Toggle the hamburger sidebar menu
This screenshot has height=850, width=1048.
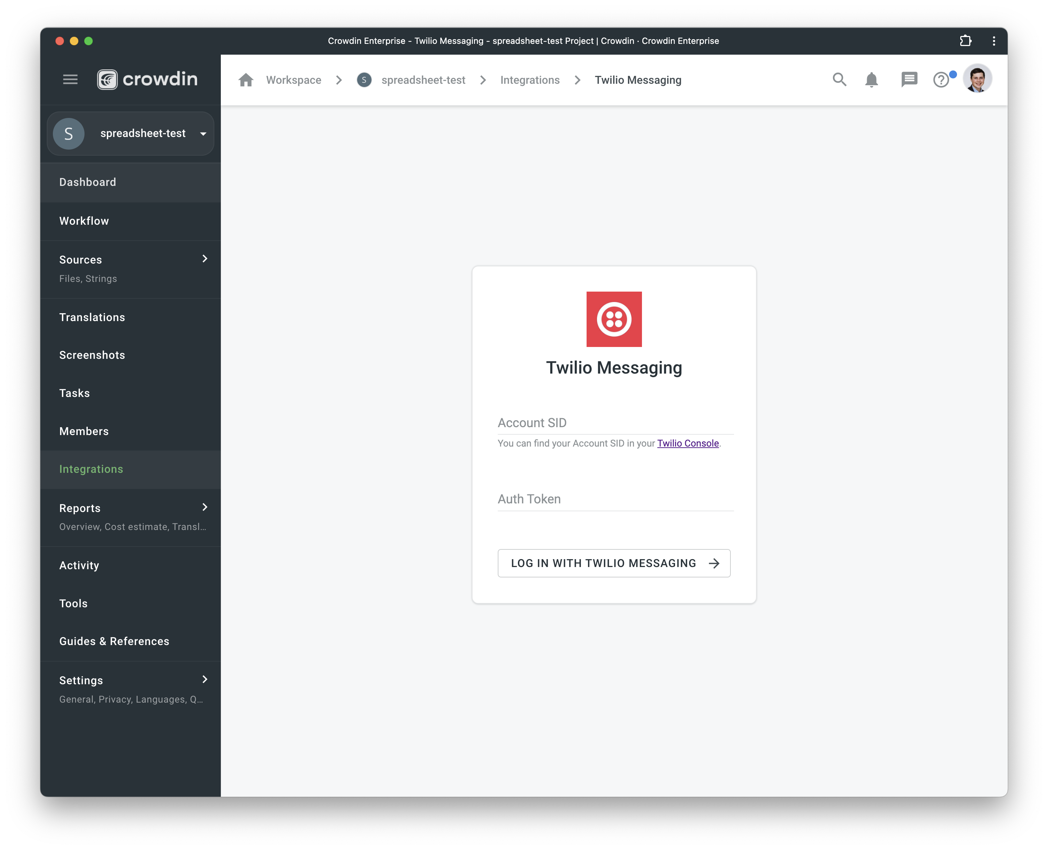(70, 79)
